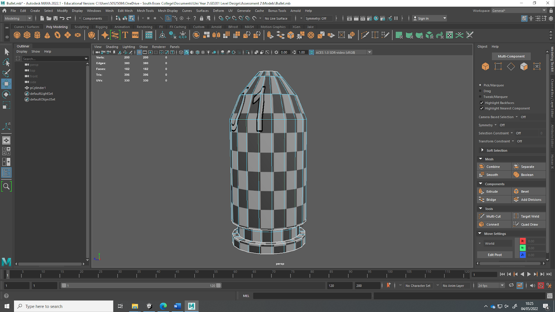Click the red X axis swatch

pyautogui.click(x=522, y=241)
